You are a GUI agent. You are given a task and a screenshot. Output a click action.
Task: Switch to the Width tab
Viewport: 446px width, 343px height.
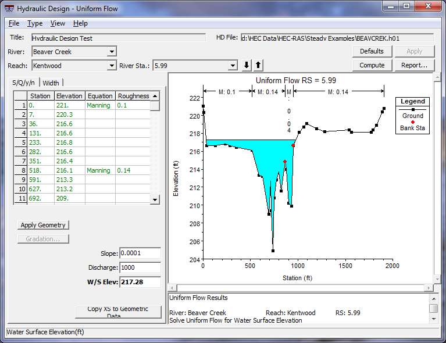[x=51, y=83]
